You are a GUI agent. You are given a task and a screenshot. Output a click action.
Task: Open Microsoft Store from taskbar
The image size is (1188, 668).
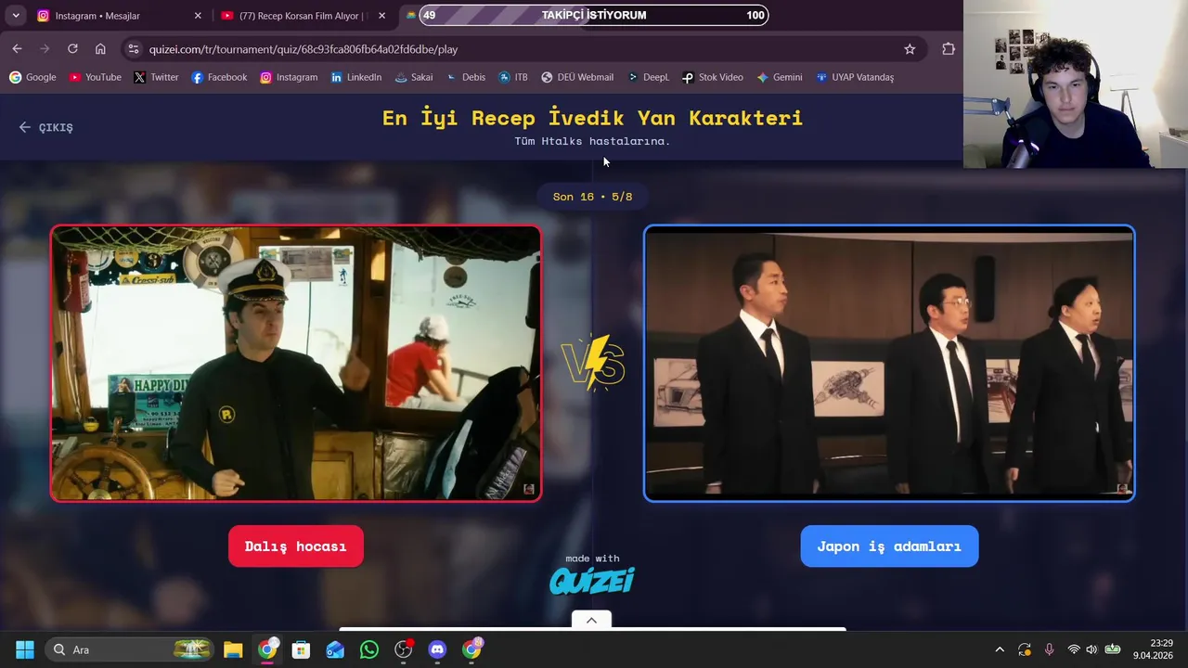pos(301,649)
